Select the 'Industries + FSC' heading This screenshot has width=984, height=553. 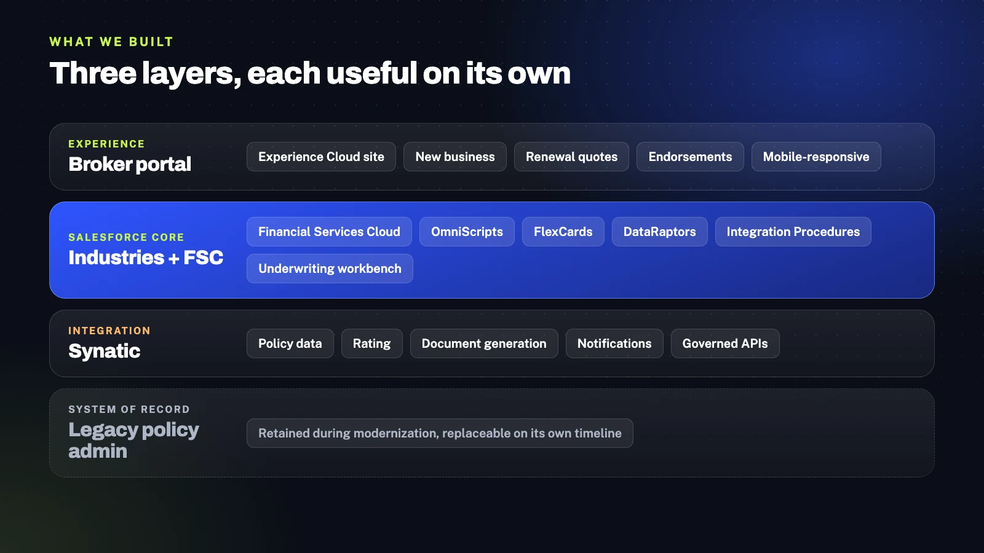[x=146, y=257]
